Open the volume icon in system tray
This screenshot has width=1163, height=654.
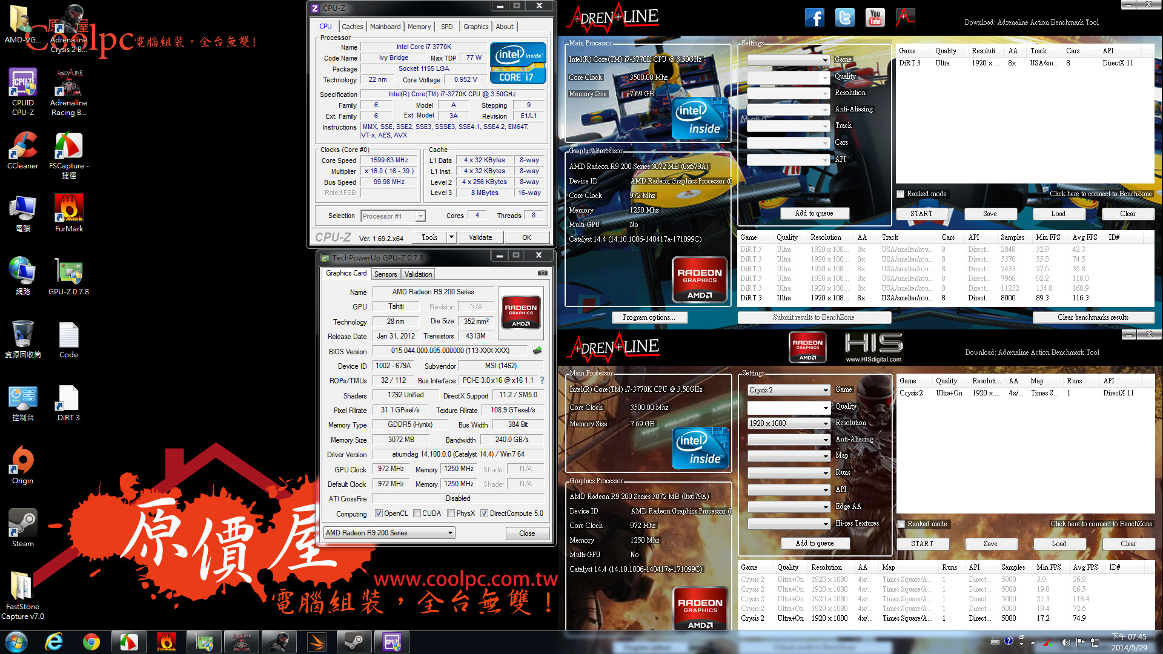coord(1065,642)
